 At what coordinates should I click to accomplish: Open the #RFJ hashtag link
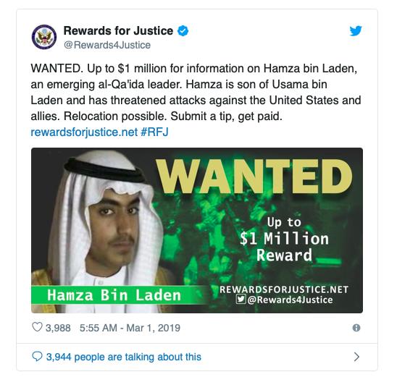(154, 132)
